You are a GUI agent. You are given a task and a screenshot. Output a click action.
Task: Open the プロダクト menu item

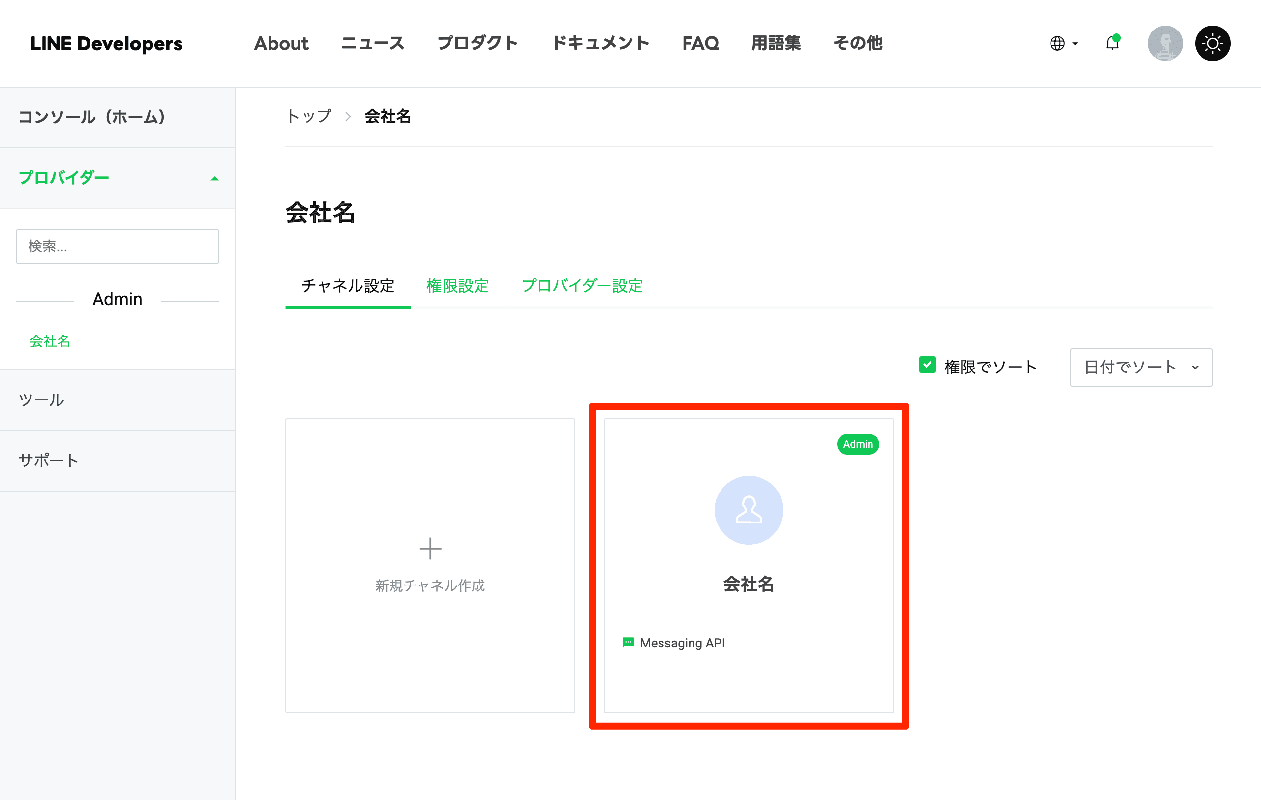click(x=478, y=43)
